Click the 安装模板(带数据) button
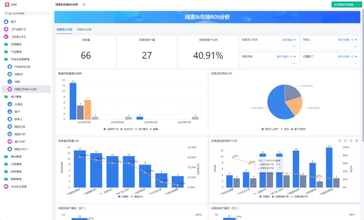This screenshot has height=220, width=364. pyautogui.click(x=344, y=5)
